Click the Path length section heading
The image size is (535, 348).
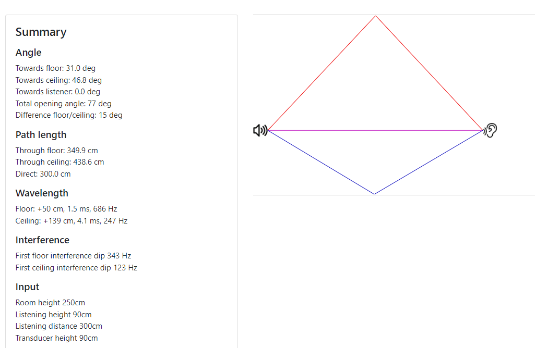[41, 135]
